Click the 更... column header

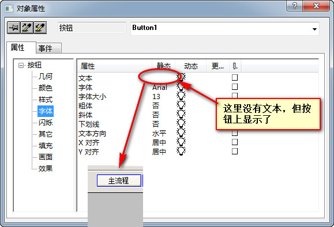(x=217, y=66)
